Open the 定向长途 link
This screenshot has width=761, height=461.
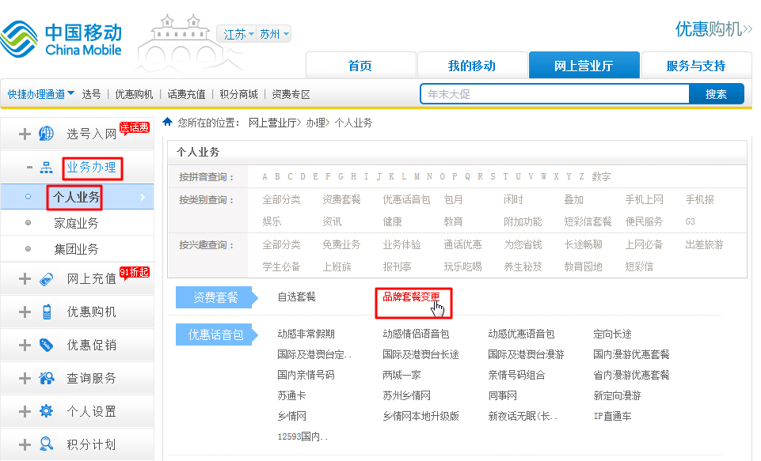pos(612,334)
